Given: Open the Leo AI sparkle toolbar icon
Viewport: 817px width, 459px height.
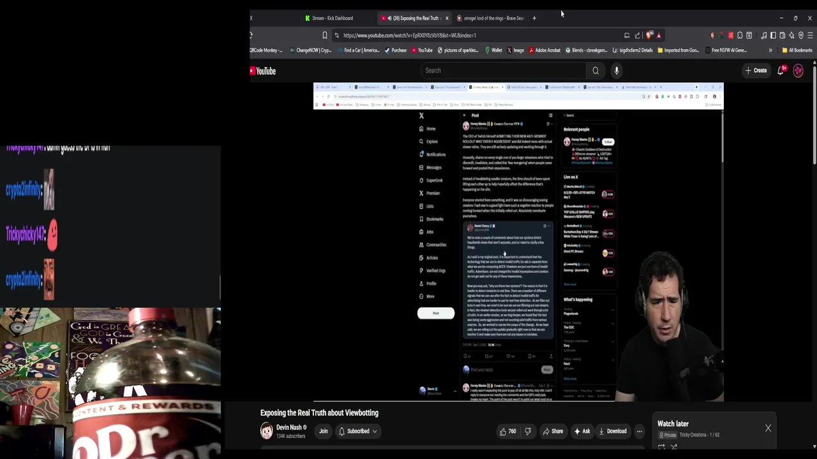Looking at the screenshot, I should point(791,36).
